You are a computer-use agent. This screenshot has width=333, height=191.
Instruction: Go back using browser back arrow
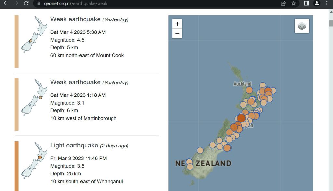(5, 4)
